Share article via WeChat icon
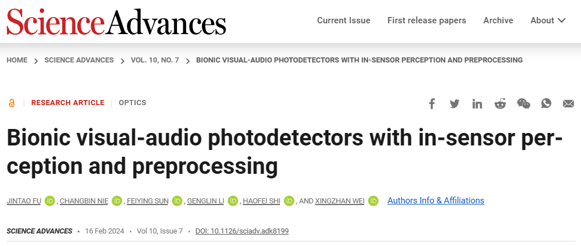Viewport: 581px width, 246px height. [524, 103]
